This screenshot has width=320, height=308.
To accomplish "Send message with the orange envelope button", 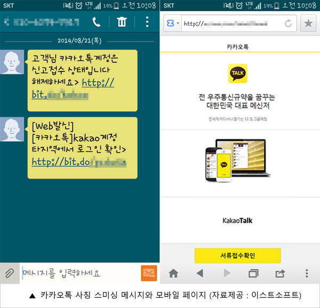I will pyautogui.click(x=149, y=273).
